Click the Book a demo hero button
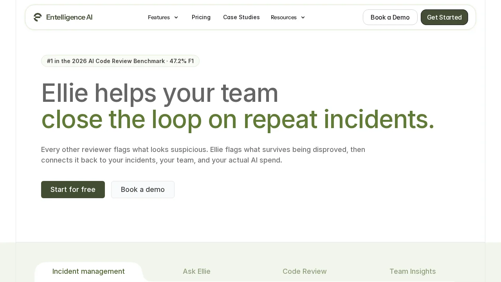This screenshot has width=501, height=282. (x=142, y=190)
